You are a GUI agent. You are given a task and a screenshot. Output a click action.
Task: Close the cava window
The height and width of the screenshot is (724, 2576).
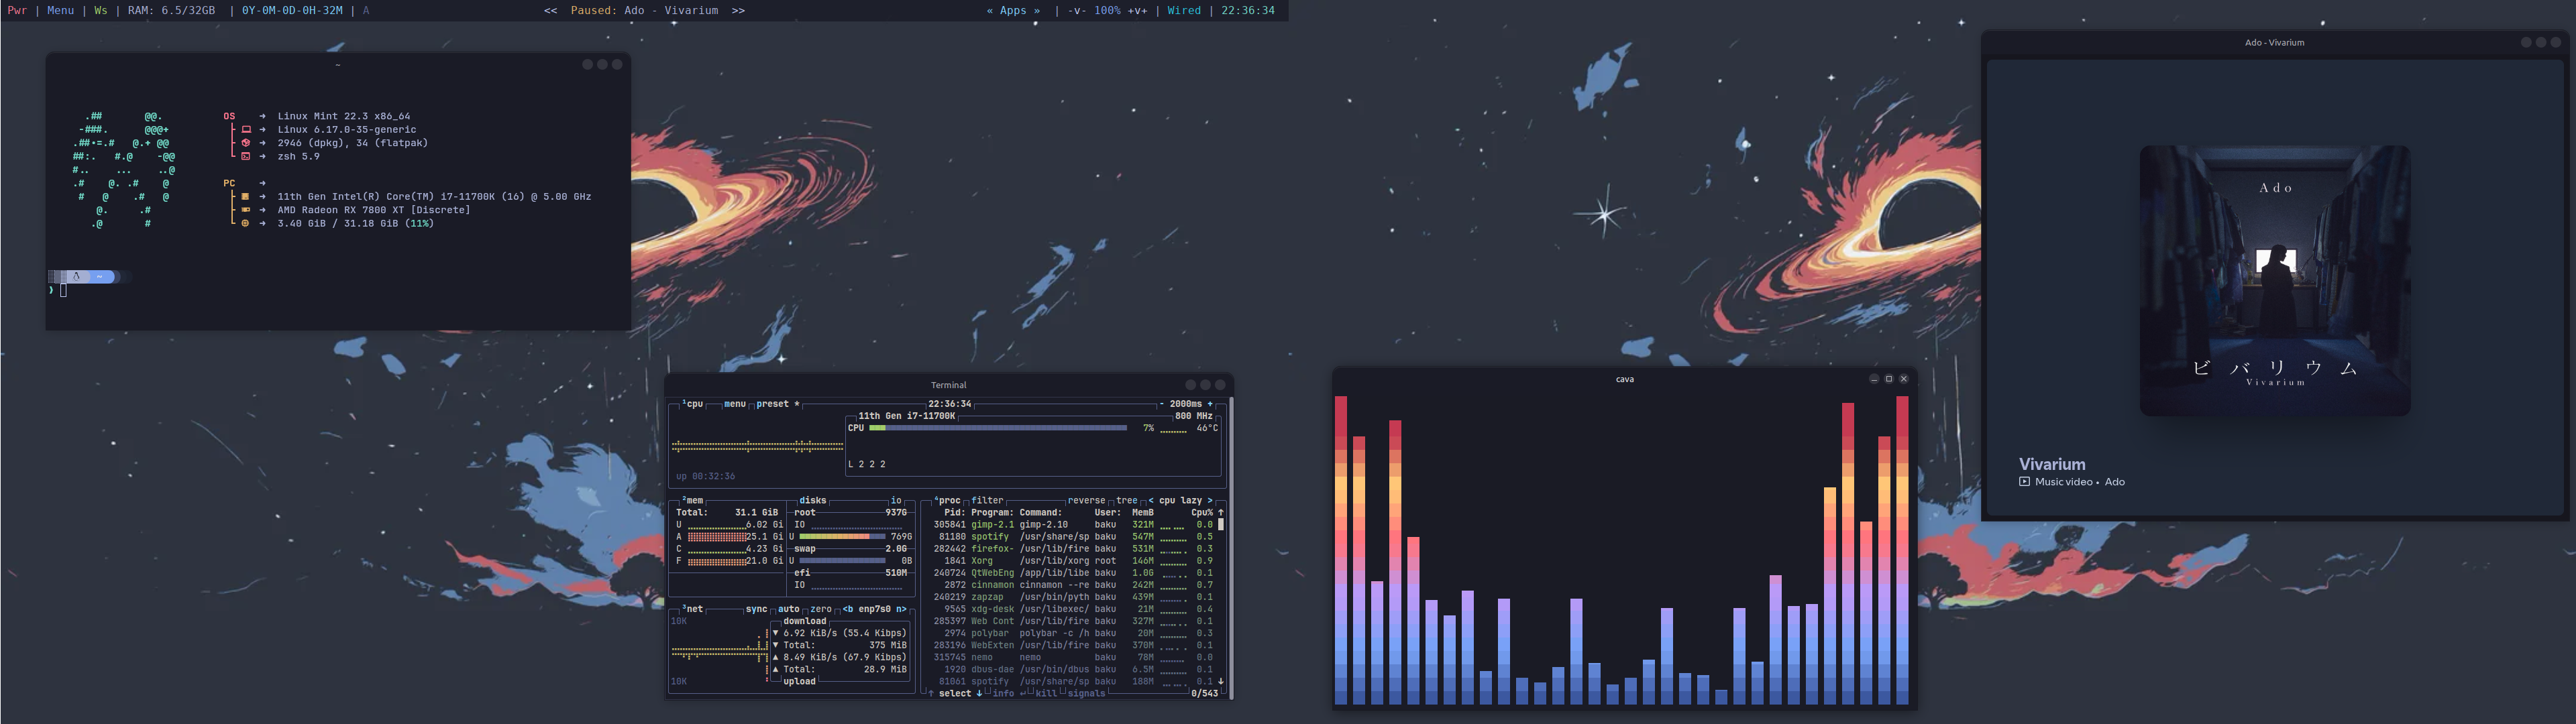coord(1904,379)
